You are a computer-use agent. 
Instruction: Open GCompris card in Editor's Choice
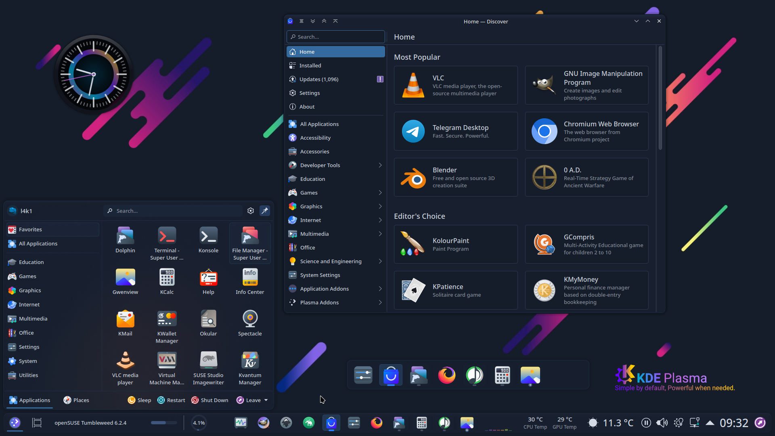(x=586, y=244)
